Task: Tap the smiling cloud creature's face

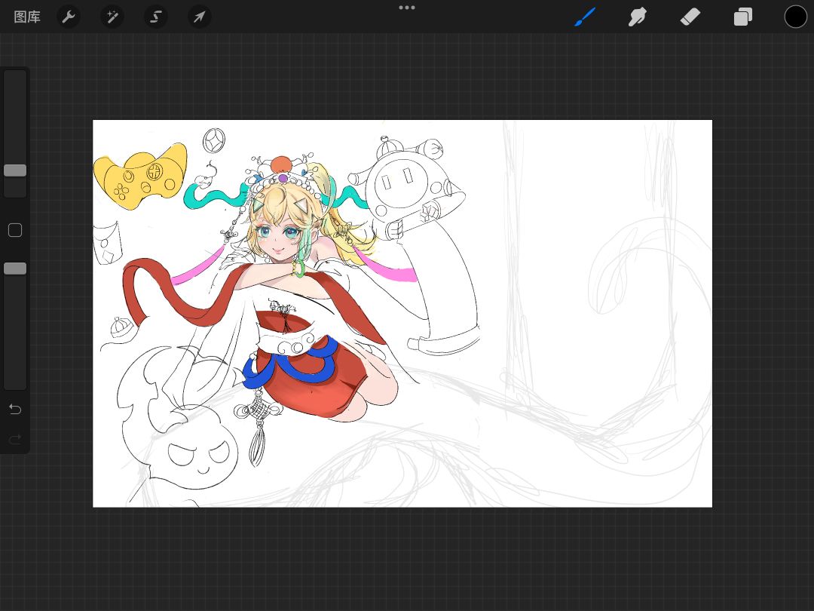Action: coord(200,457)
